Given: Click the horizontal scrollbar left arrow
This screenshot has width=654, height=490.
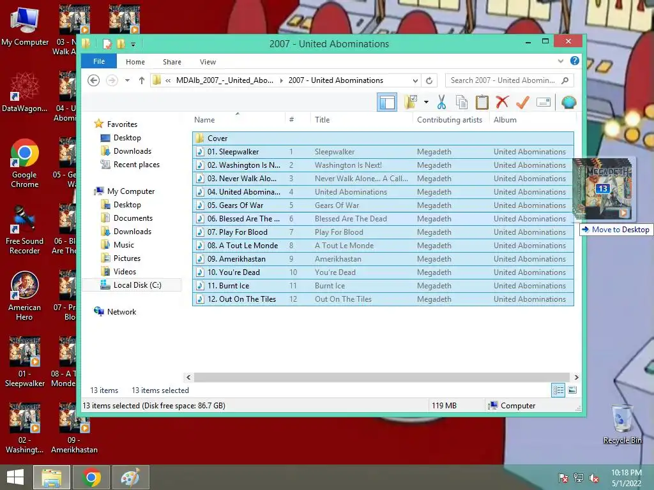Looking at the screenshot, I should [x=188, y=377].
